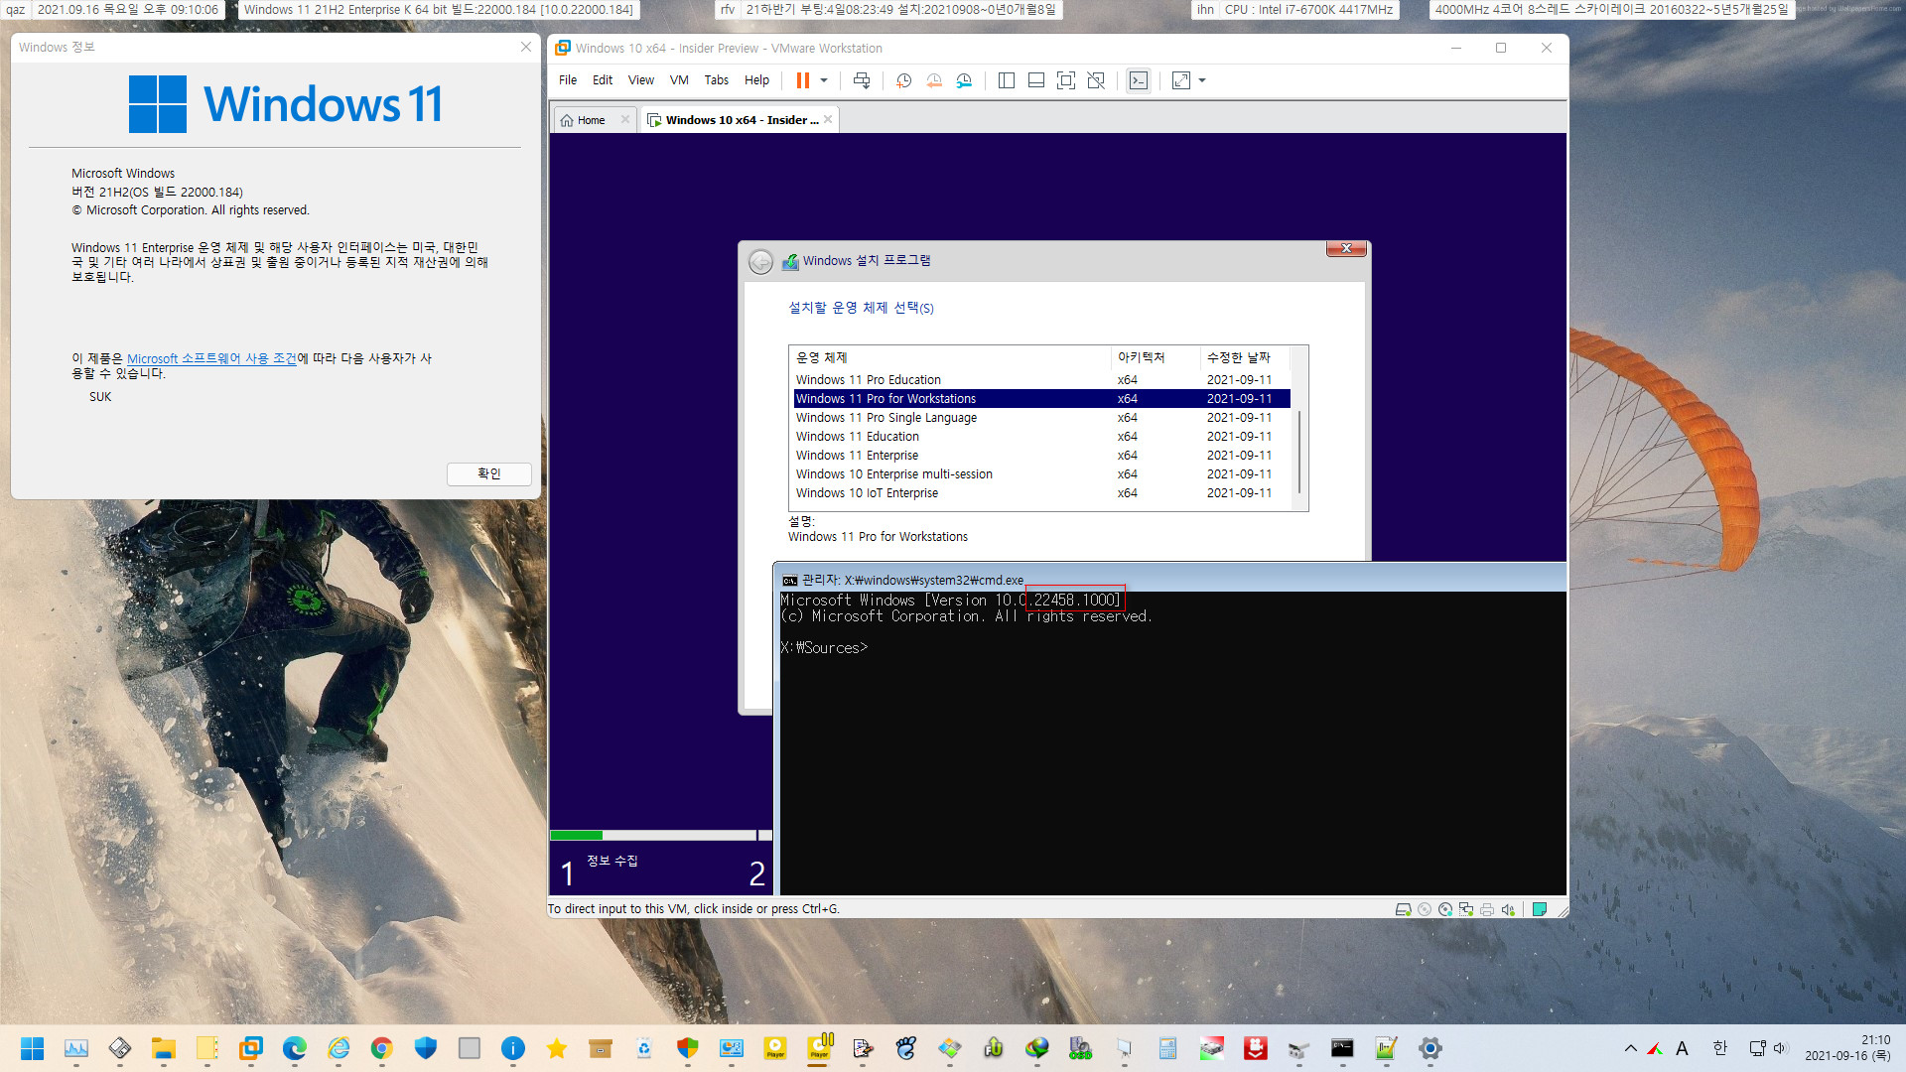Open the Edit menu in VMware Workstation
This screenshot has width=1906, height=1072.
click(x=603, y=80)
